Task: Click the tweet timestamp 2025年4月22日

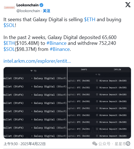Action: tap(33, 144)
